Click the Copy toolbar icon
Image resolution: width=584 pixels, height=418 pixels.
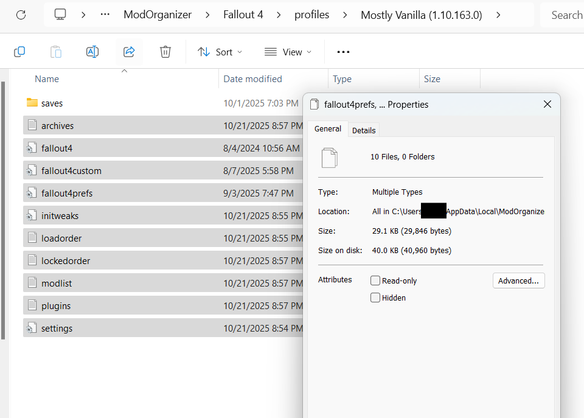tap(19, 52)
